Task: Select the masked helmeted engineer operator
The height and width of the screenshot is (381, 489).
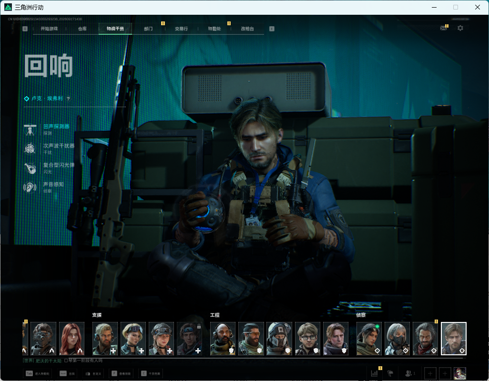Action: coord(279,339)
